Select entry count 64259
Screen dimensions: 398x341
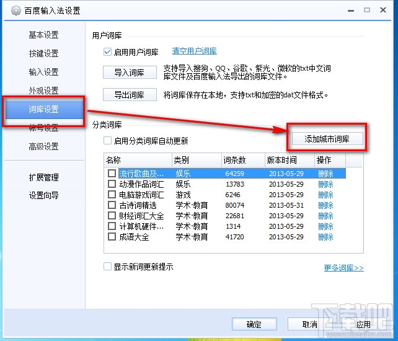[x=235, y=174]
